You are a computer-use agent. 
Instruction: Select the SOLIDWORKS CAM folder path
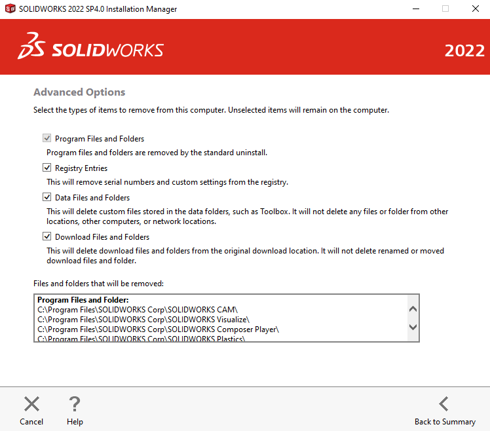138,310
